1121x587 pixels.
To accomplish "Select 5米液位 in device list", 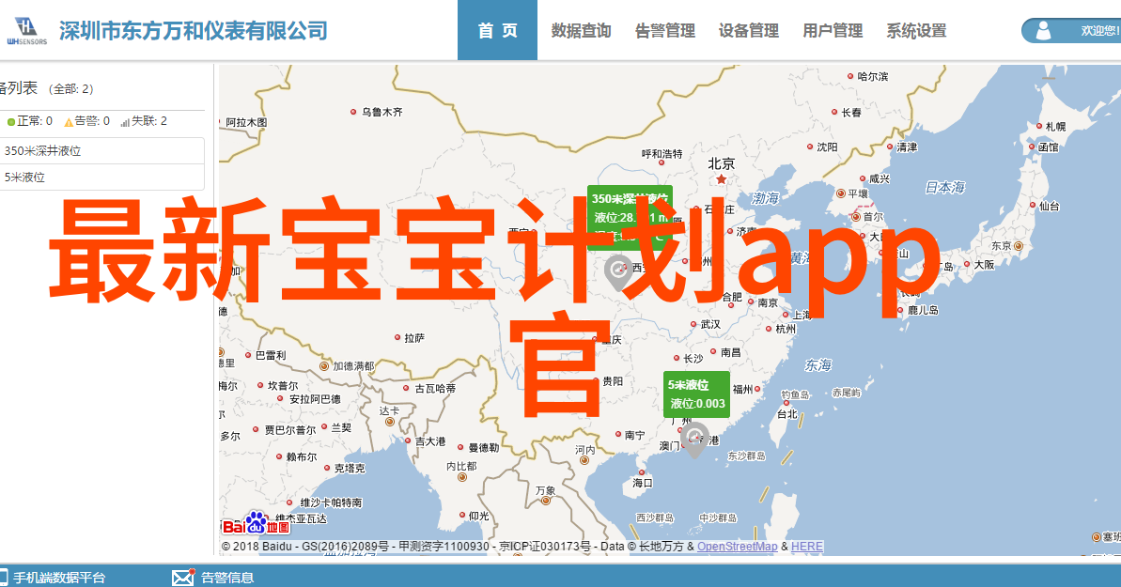I will tap(25, 177).
